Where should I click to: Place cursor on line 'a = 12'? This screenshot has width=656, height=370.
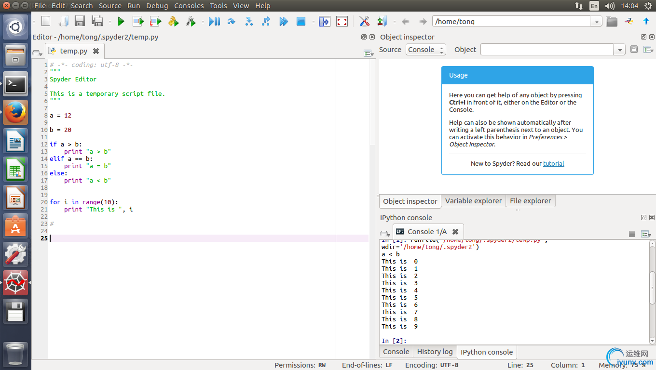pyautogui.click(x=60, y=116)
